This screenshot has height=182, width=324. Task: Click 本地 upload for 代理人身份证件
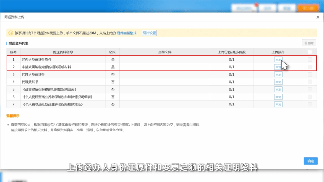point(278,74)
